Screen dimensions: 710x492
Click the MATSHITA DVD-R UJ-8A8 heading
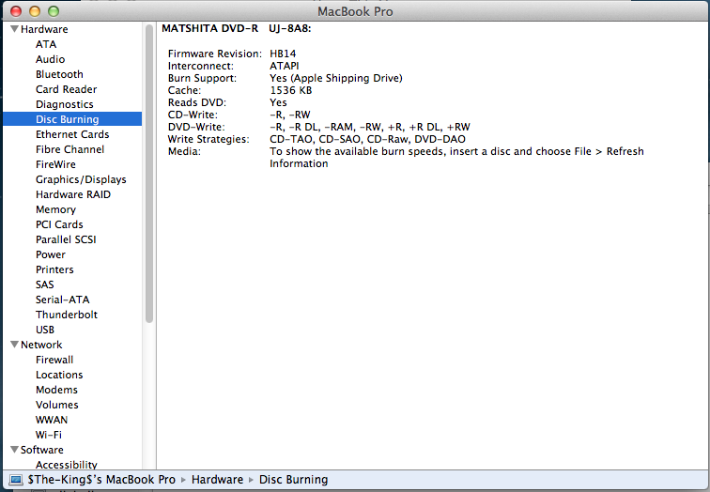(237, 28)
